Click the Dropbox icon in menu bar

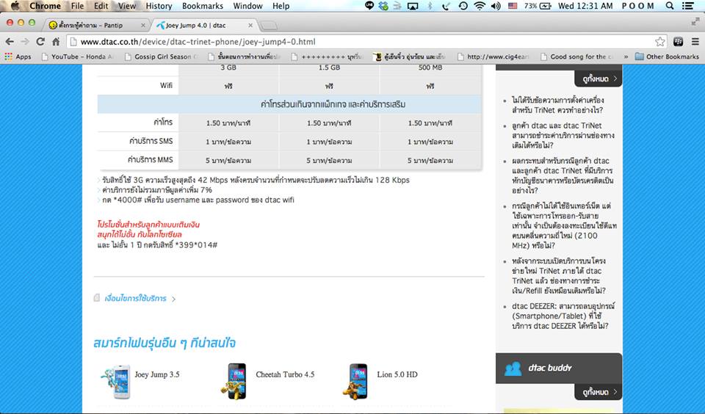383,6
